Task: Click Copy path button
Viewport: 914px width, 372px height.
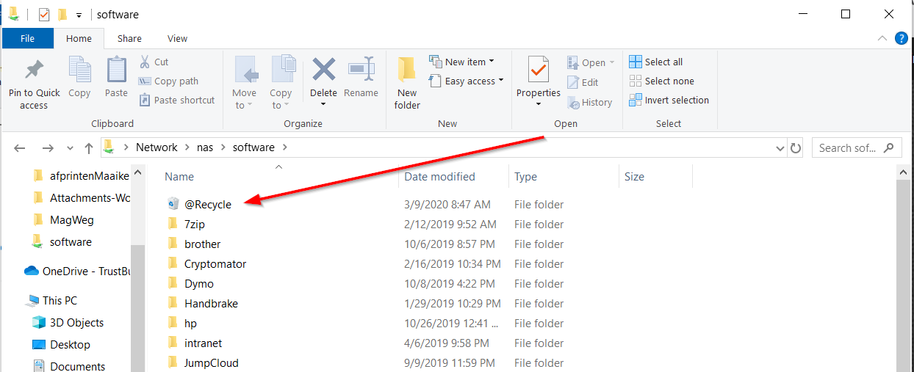Action: [x=168, y=81]
